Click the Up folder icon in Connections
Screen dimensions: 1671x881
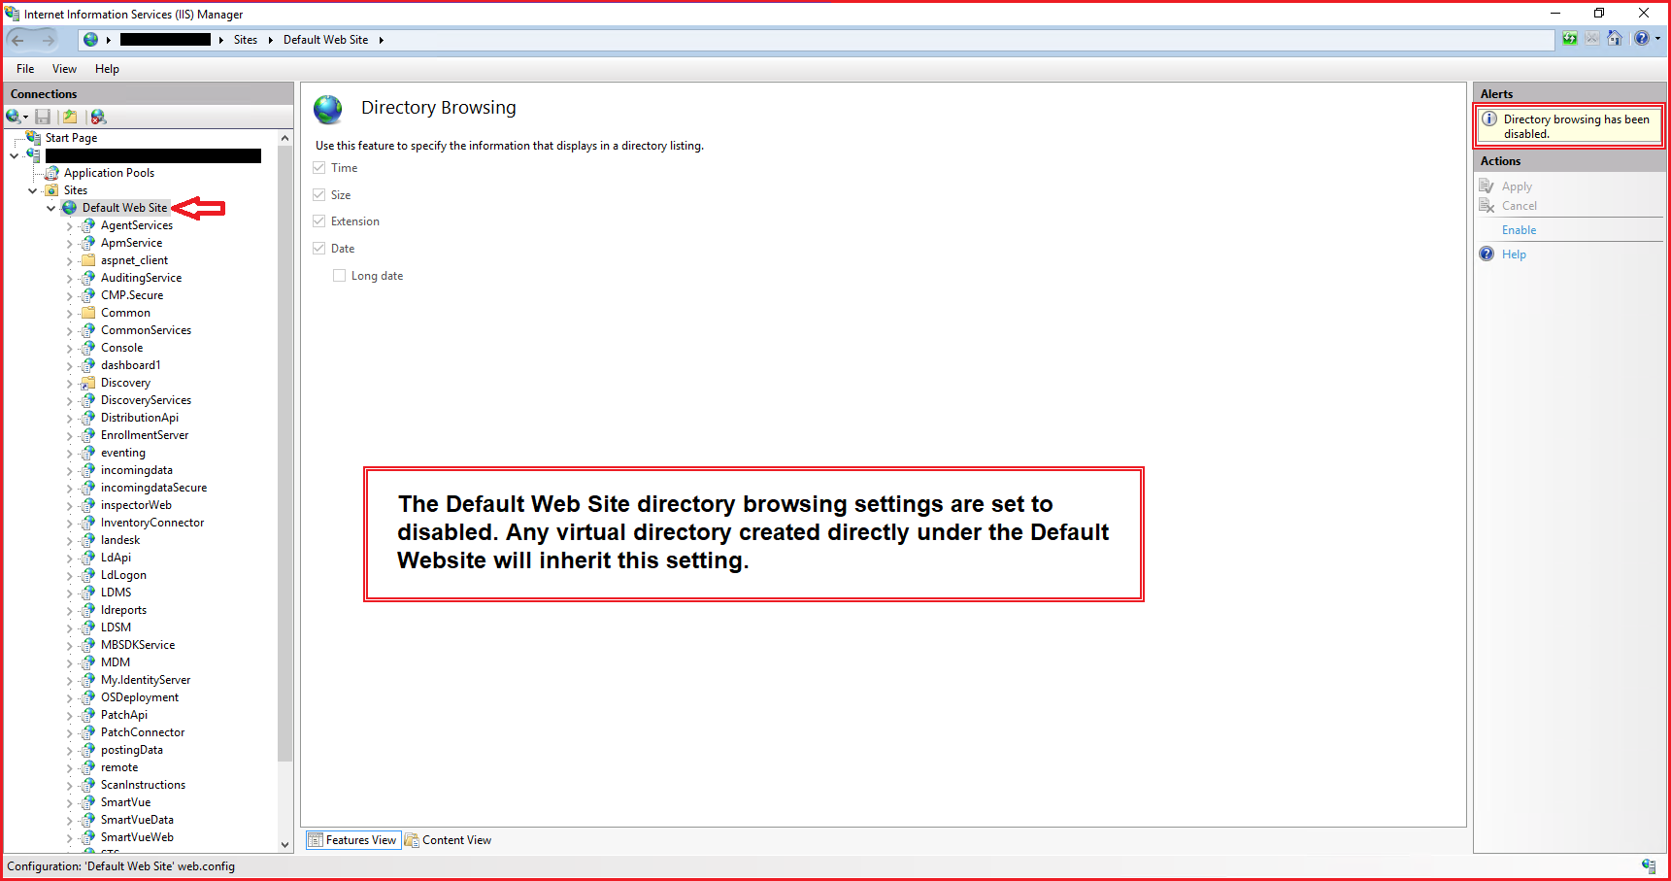tap(70, 117)
